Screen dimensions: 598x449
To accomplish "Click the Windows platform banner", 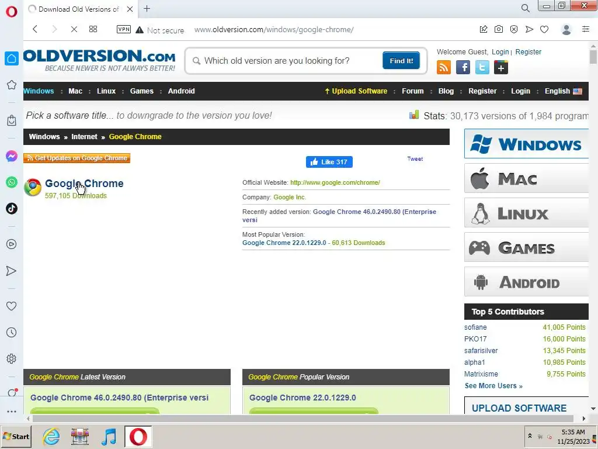I will click(x=526, y=144).
